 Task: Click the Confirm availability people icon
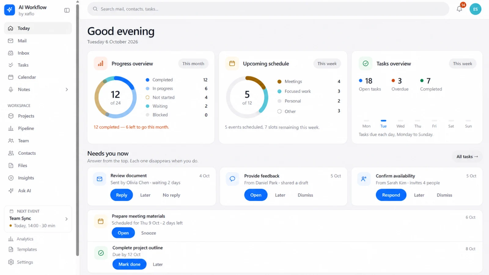[x=364, y=179]
